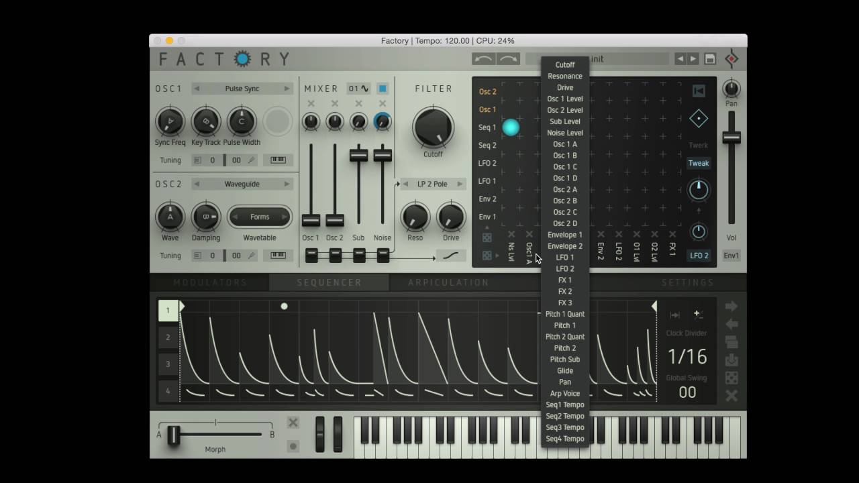Viewport: 859px width, 483px height.
Task: Choose Sub Level from the destination menu
Action: tap(565, 121)
